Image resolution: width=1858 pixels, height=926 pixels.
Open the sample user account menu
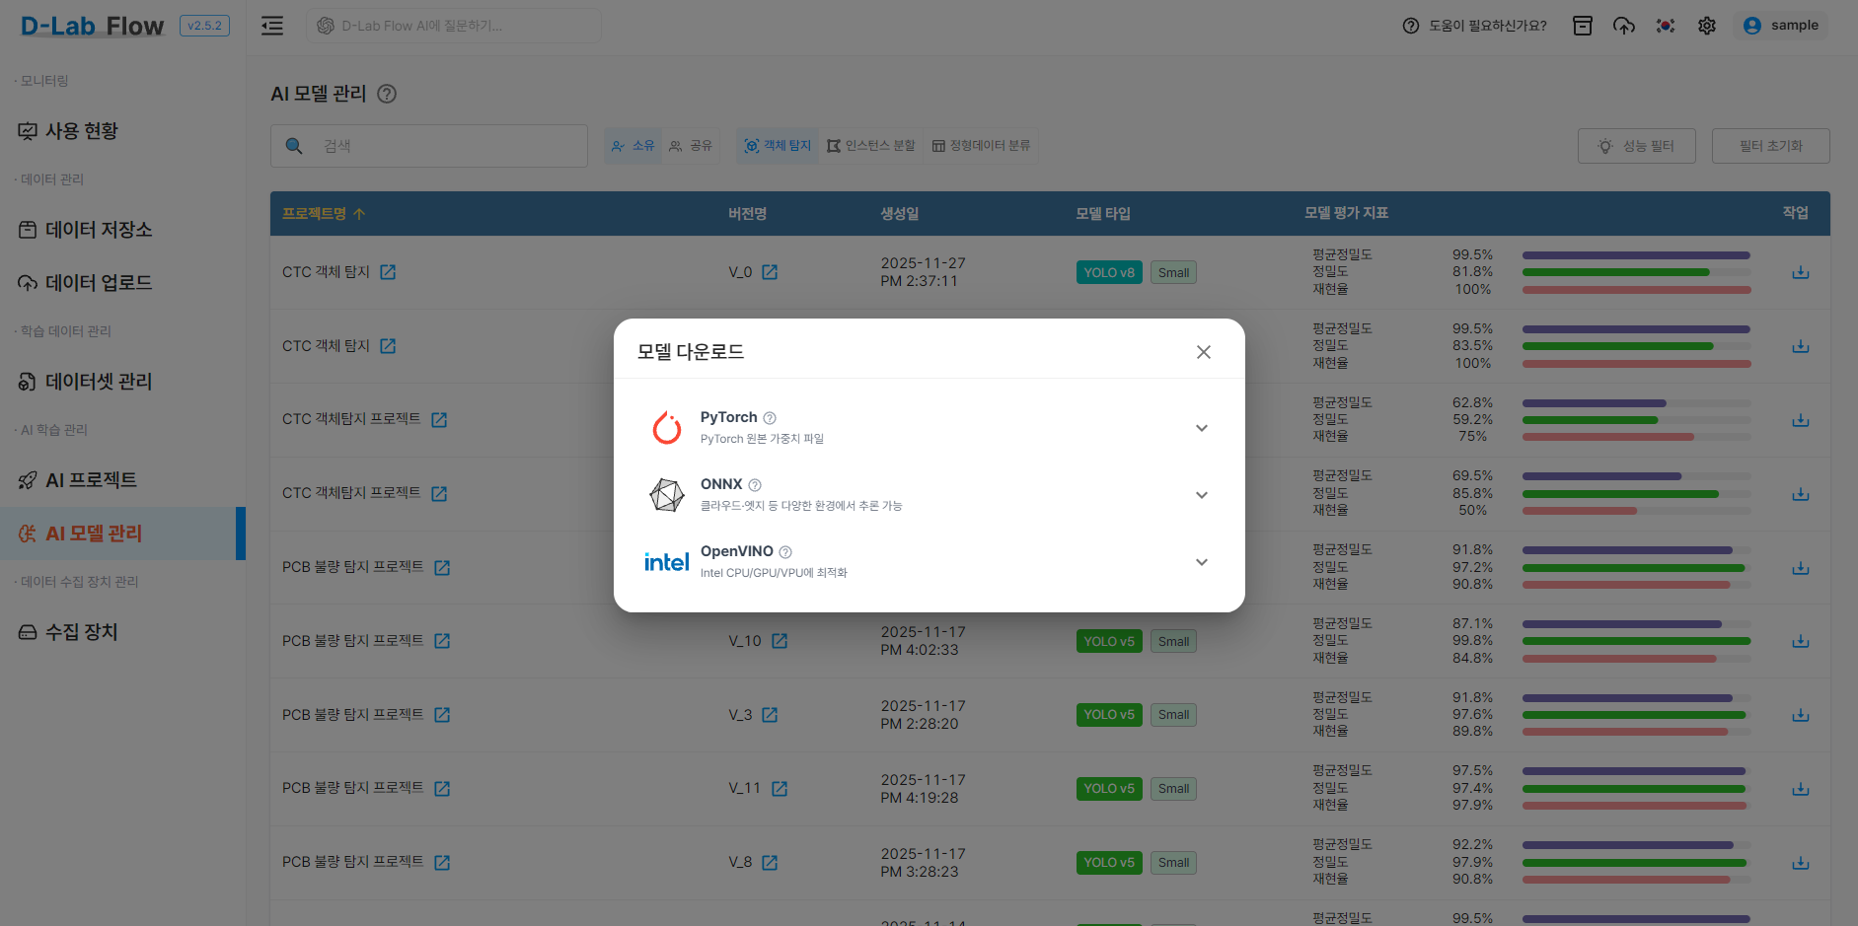point(1780,26)
